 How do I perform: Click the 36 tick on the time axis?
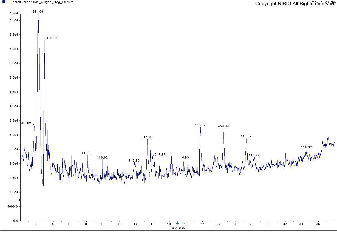[x=318, y=224]
